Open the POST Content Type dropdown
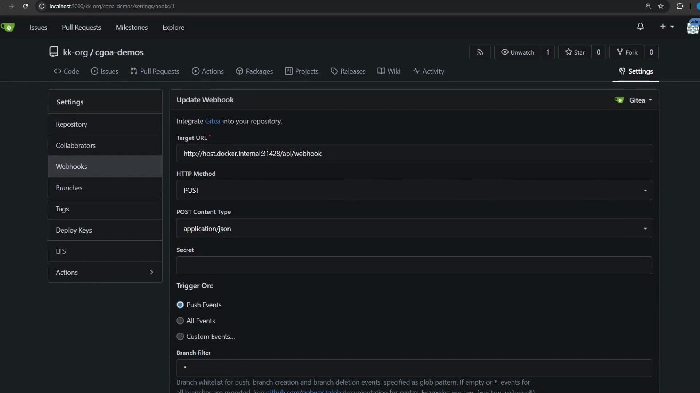700x393 pixels. click(414, 229)
